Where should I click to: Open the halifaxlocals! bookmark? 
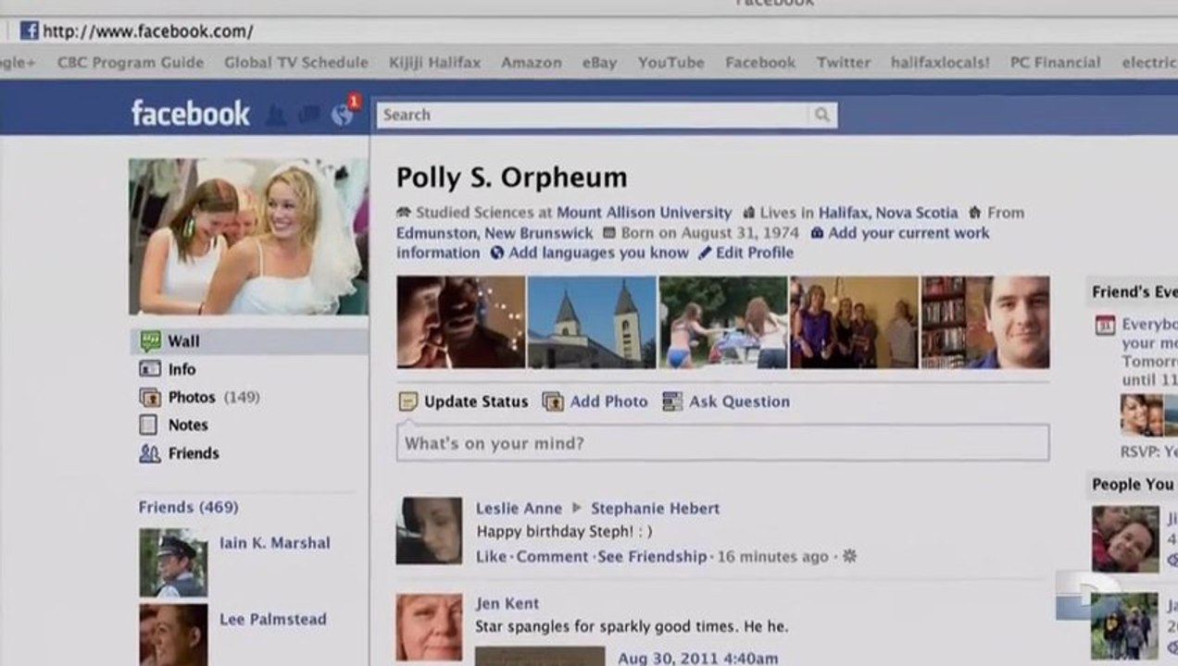[x=940, y=63]
